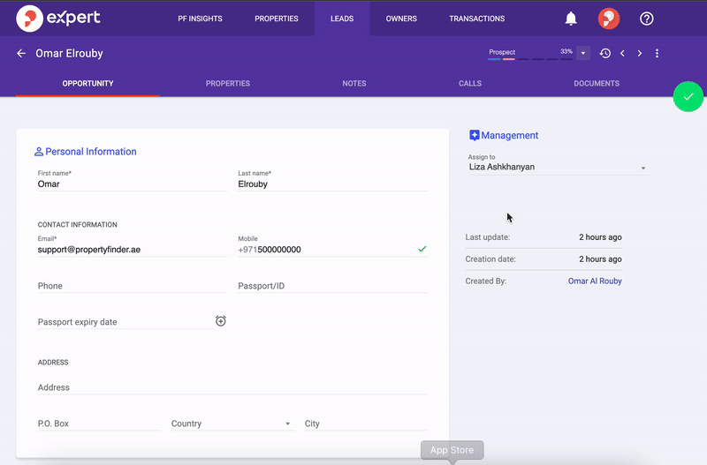Open the Transactions menu

click(477, 19)
